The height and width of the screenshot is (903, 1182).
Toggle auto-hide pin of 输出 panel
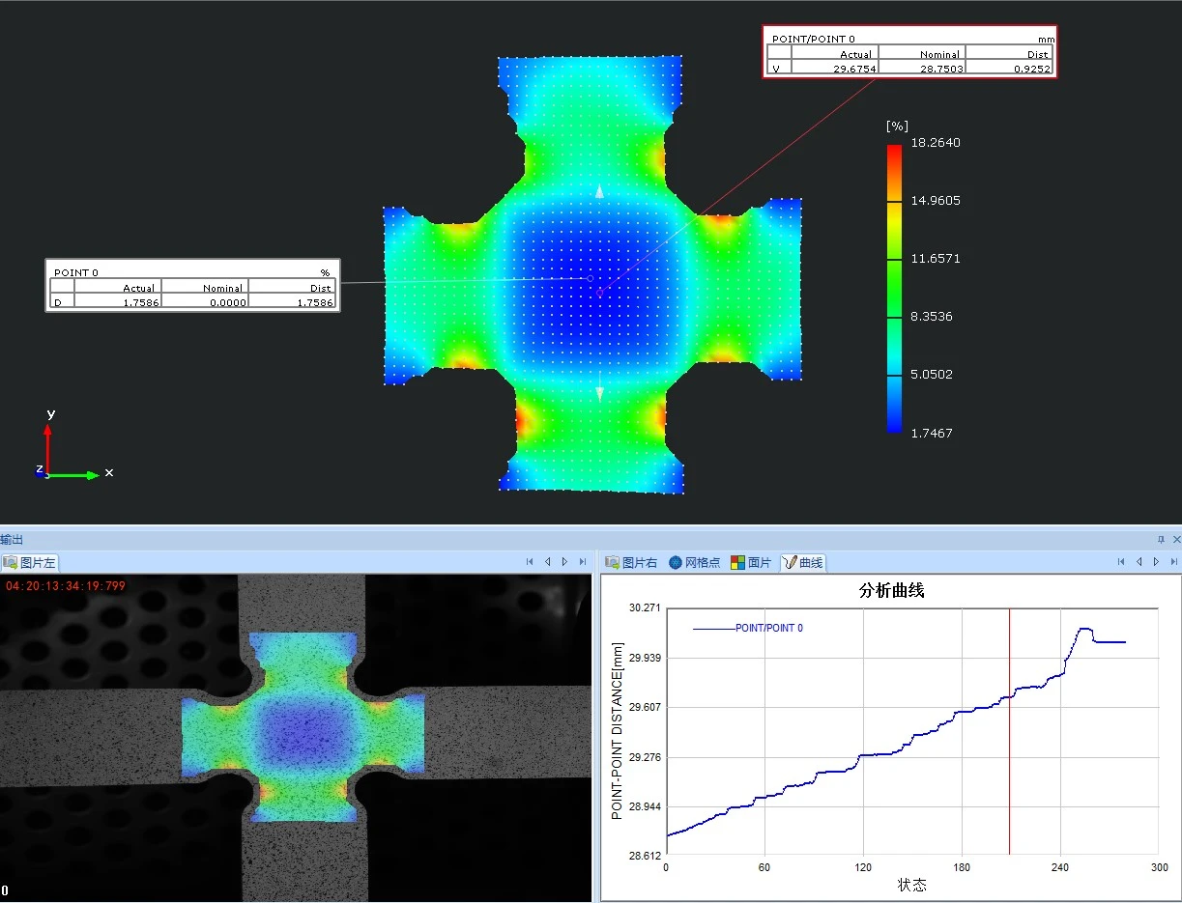point(1161,540)
